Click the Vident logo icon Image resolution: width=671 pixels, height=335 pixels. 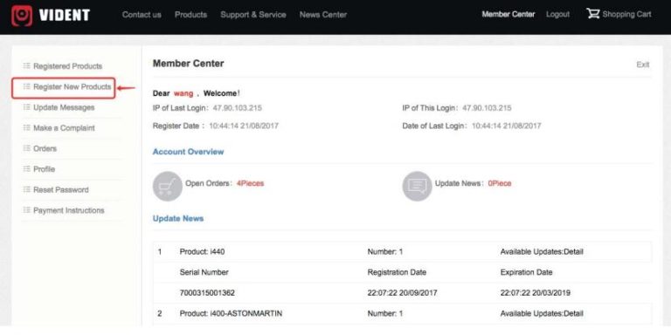point(22,16)
